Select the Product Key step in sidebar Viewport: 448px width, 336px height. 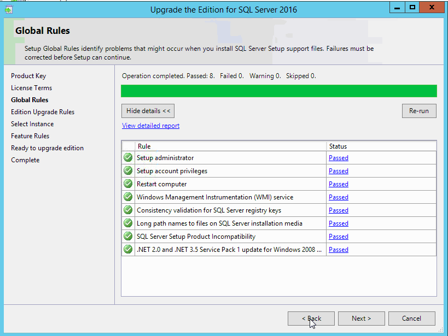pyautogui.click(x=28, y=76)
